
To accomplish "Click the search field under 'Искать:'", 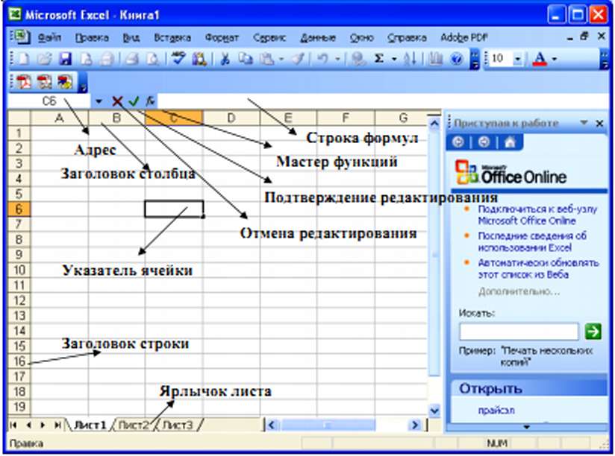I will coord(519,332).
